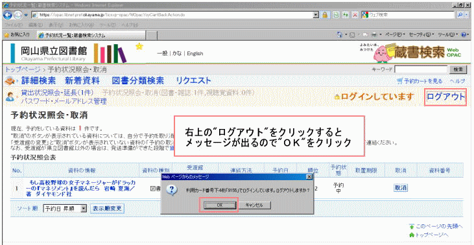Open the お気に入り menu in menu bar
Screen dimensions: 474x245
point(81,25)
